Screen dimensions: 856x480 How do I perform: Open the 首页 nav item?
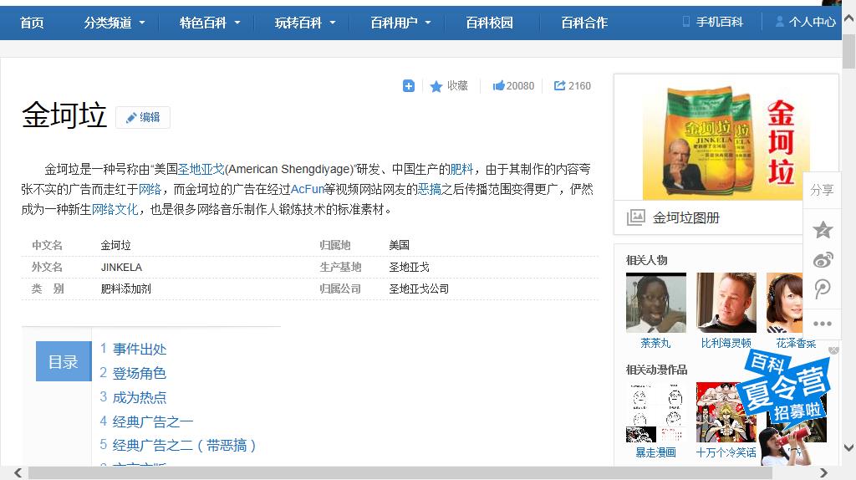coord(32,23)
